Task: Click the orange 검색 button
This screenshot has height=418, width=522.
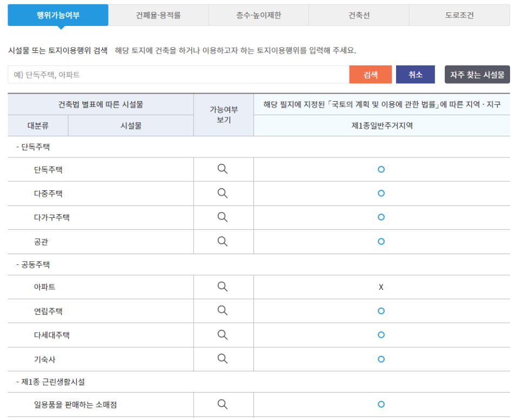Action: (x=371, y=74)
